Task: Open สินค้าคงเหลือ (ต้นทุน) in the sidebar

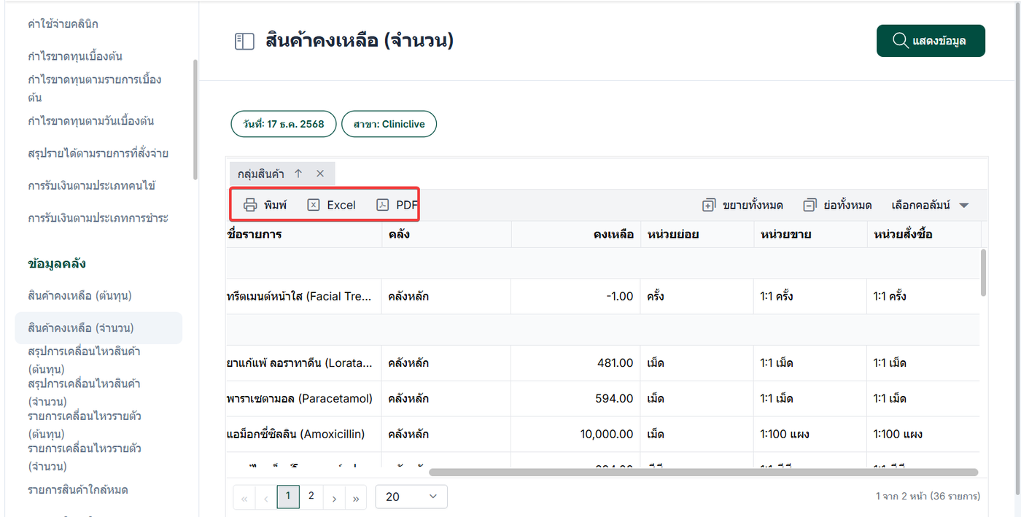Action: pos(79,295)
